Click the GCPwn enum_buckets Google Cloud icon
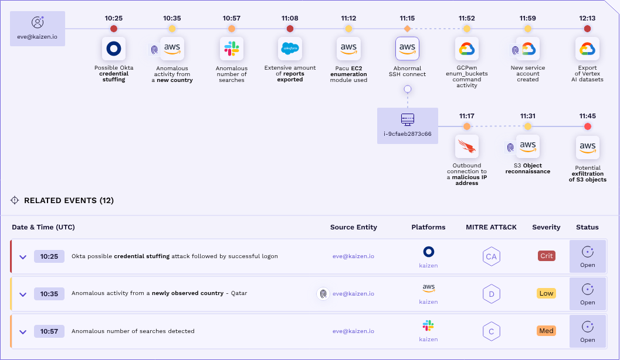Screen dimensions: 620x360 [466, 49]
